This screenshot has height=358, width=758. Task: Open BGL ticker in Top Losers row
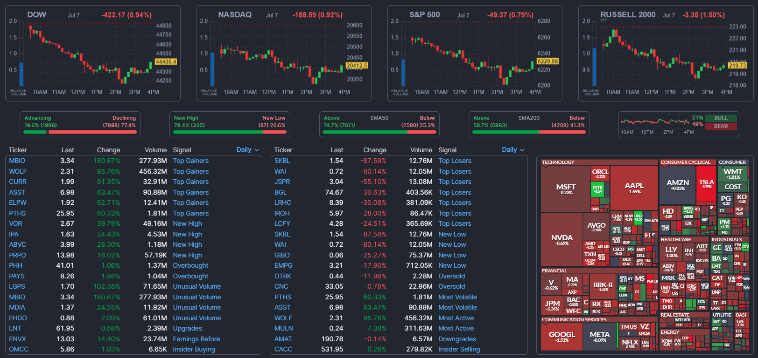[x=281, y=192]
